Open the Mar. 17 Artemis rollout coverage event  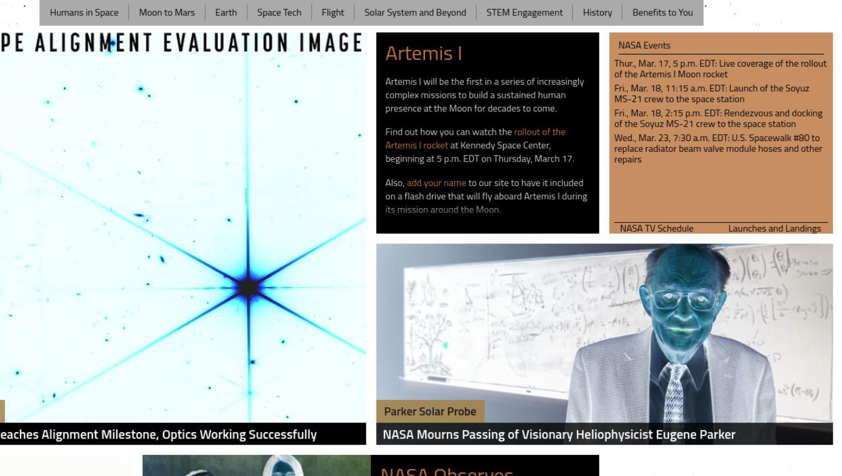[x=720, y=69]
